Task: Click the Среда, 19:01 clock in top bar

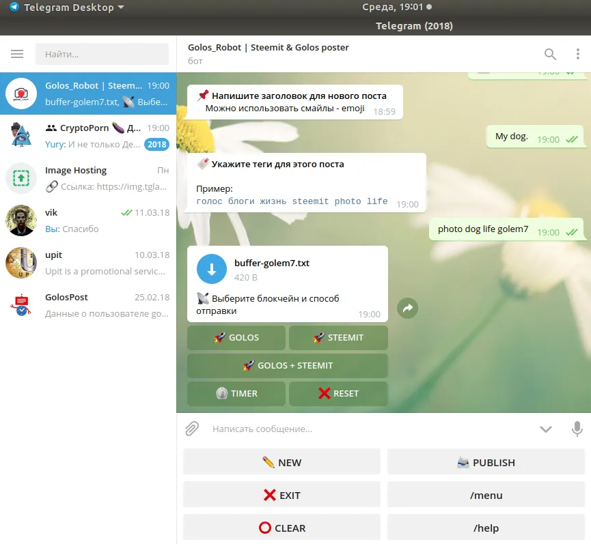Action: pos(393,7)
